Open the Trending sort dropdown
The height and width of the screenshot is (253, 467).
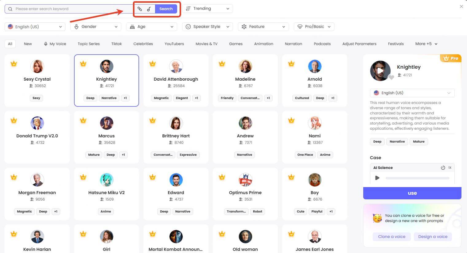click(x=208, y=8)
